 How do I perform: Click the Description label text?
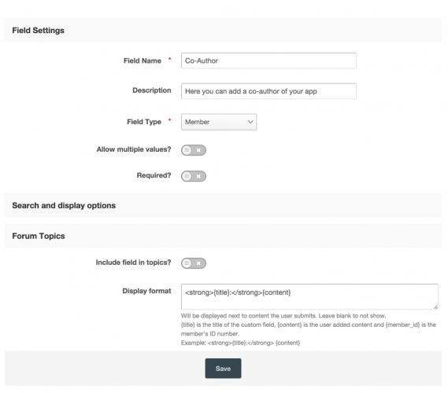pyautogui.click(x=152, y=90)
